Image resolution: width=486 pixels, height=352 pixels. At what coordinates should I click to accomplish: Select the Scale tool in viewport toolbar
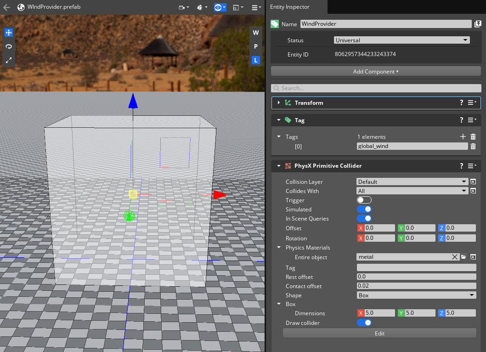click(8, 60)
